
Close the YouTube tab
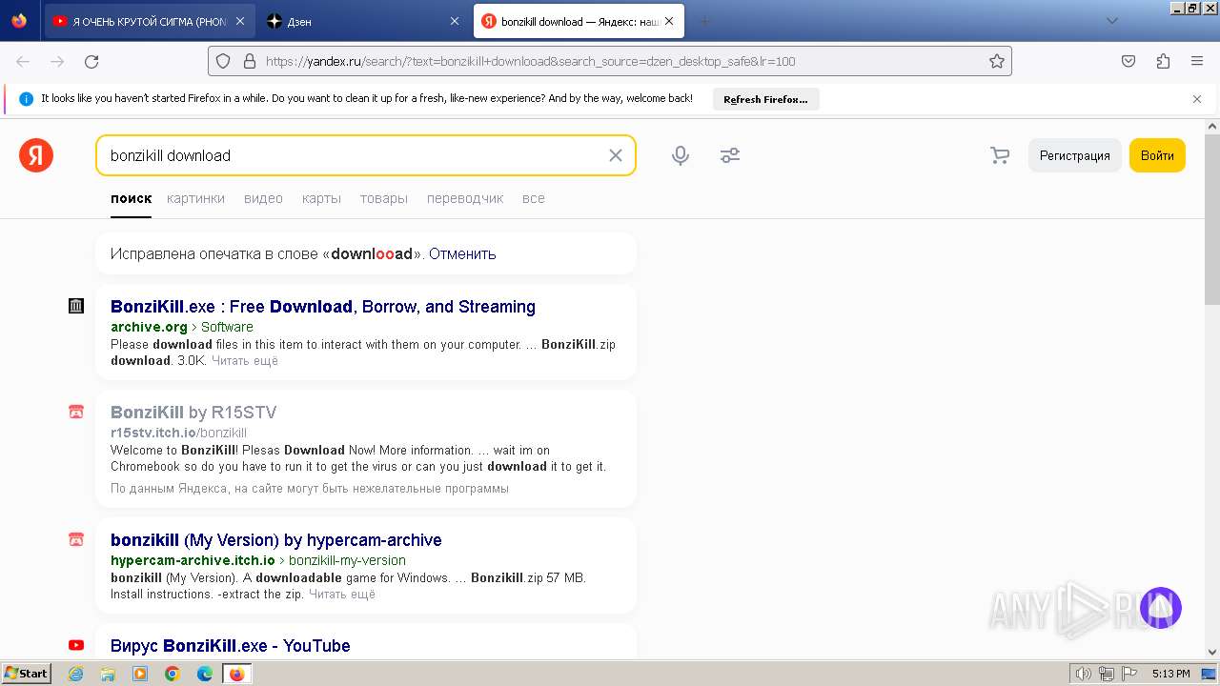point(239,21)
